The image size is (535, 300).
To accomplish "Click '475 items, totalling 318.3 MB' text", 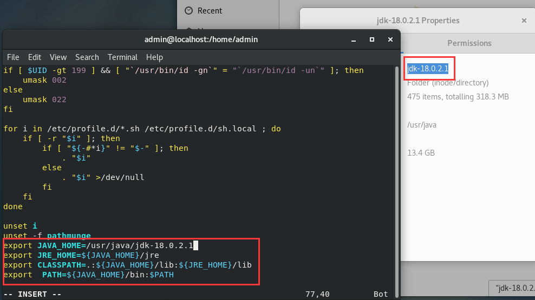I will 458,97.
